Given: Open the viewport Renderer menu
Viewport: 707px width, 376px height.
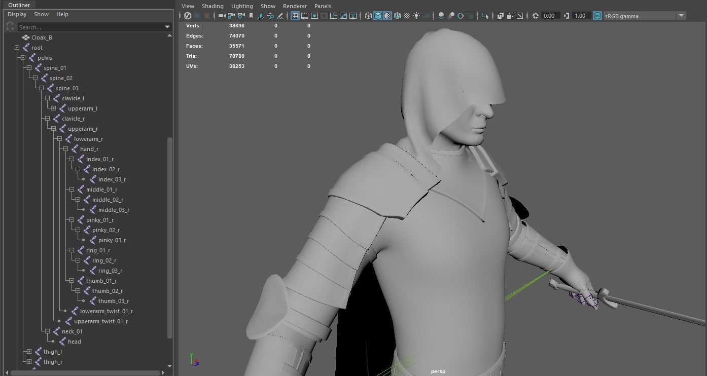Looking at the screenshot, I should [x=295, y=6].
